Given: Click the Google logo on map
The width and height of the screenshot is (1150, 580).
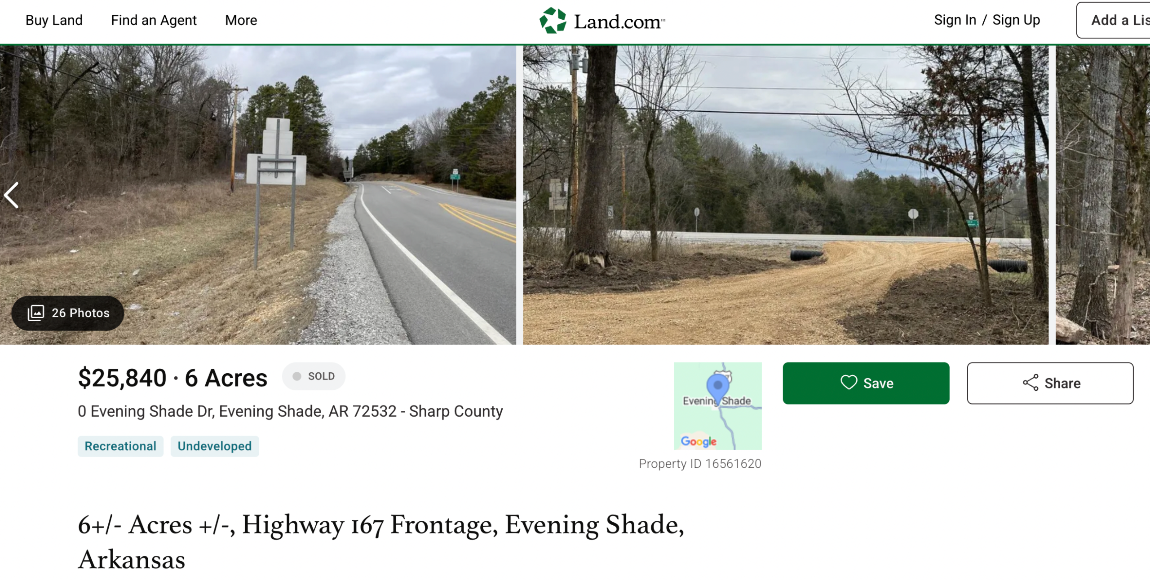Looking at the screenshot, I should coord(698,441).
